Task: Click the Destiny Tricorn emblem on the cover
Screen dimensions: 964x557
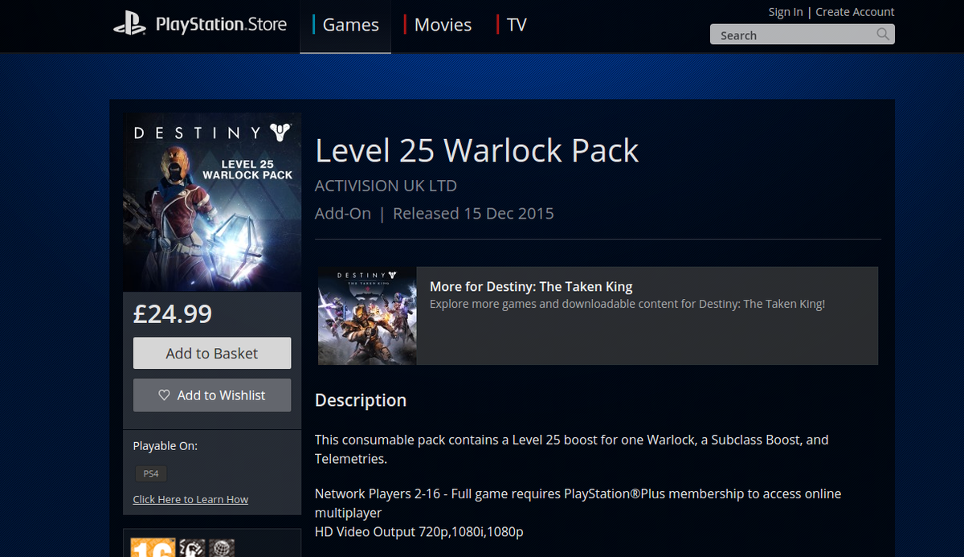Action: click(280, 133)
